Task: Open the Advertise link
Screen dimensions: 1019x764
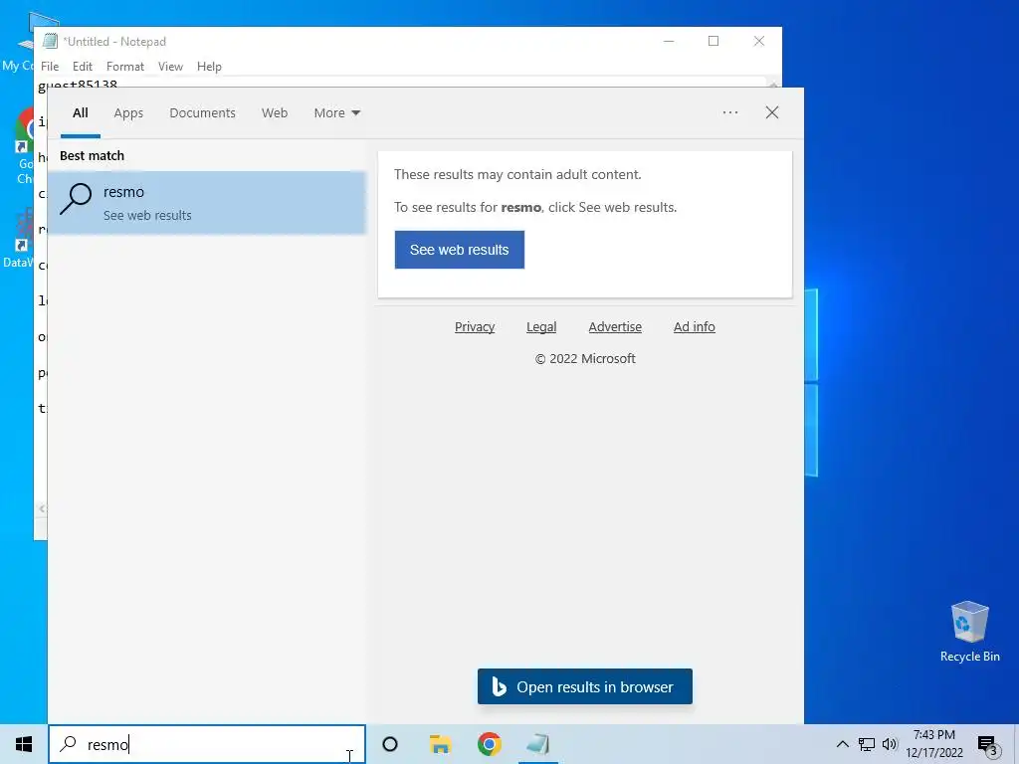Action: click(615, 326)
